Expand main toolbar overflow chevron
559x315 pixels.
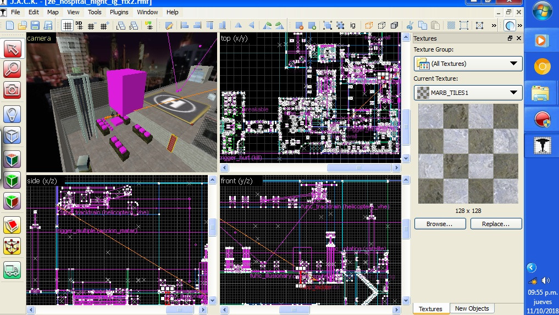coord(494,25)
